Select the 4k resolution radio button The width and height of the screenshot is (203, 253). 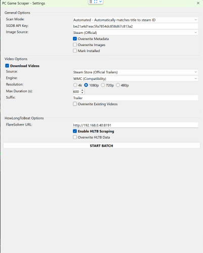coord(75,85)
